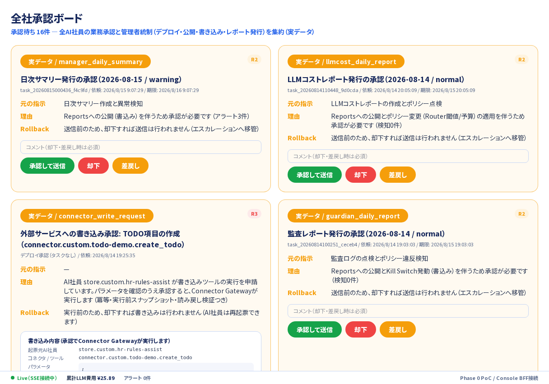The width and height of the screenshot is (549, 384).
Task: Click the value store.custom.hr-rules-assist in write panel
Action: click(x=121, y=349)
